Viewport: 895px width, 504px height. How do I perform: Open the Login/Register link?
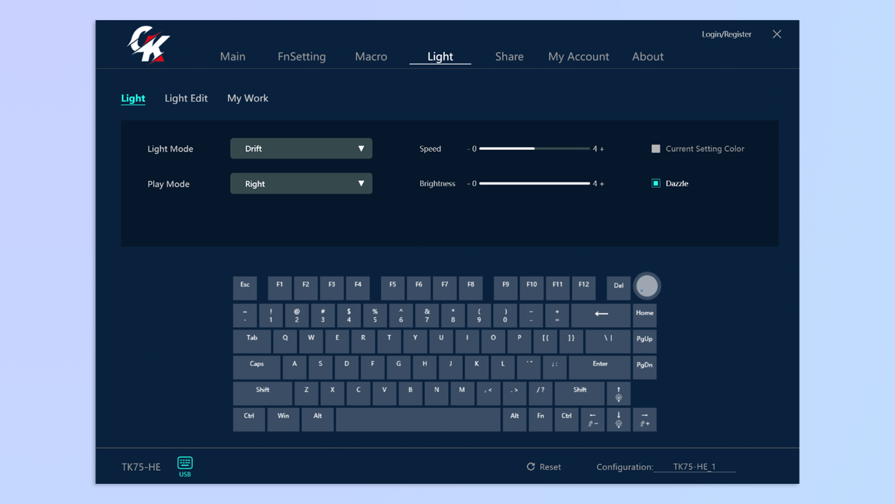[726, 34]
